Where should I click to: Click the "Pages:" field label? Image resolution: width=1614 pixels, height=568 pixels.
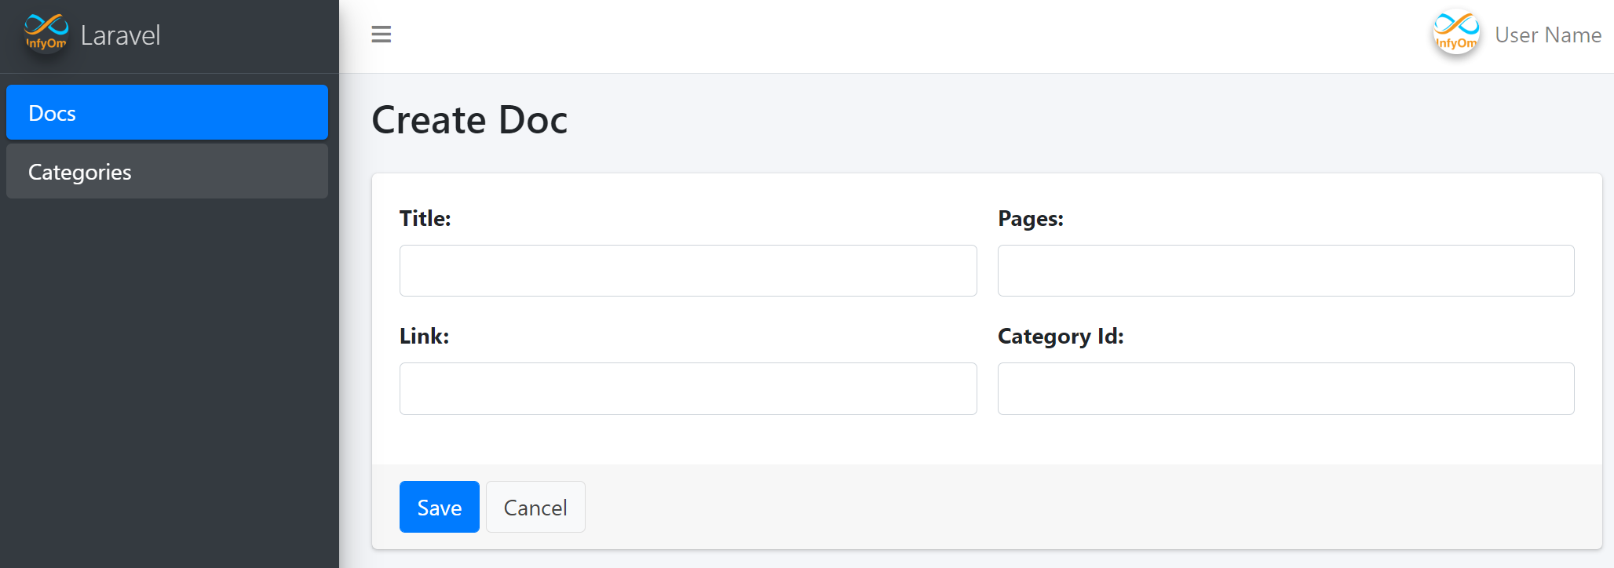(x=1030, y=219)
